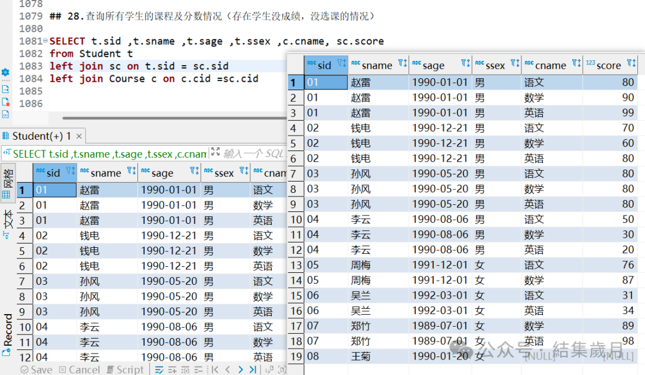The height and width of the screenshot is (375, 645).
Task: Click 钱电 in row 4 of lower-left grid
Action: coord(89,236)
